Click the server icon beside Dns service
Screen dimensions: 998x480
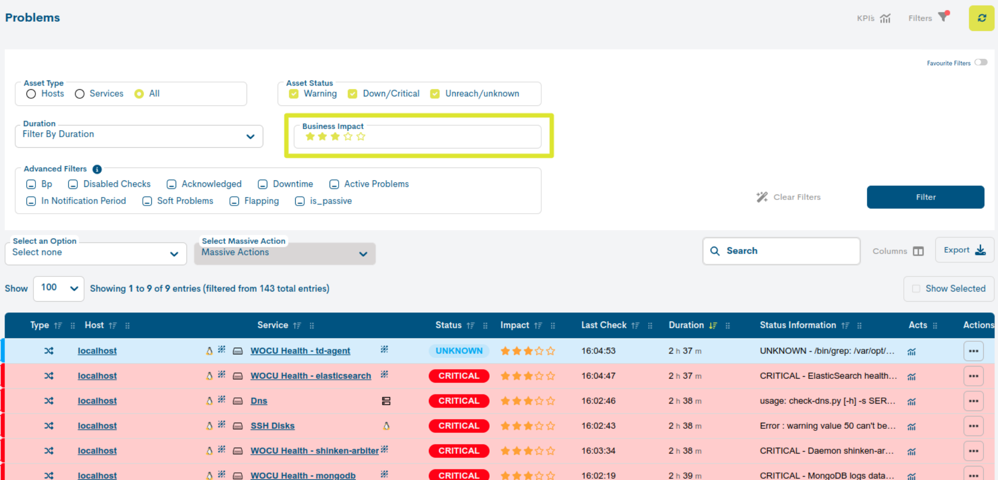386,401
